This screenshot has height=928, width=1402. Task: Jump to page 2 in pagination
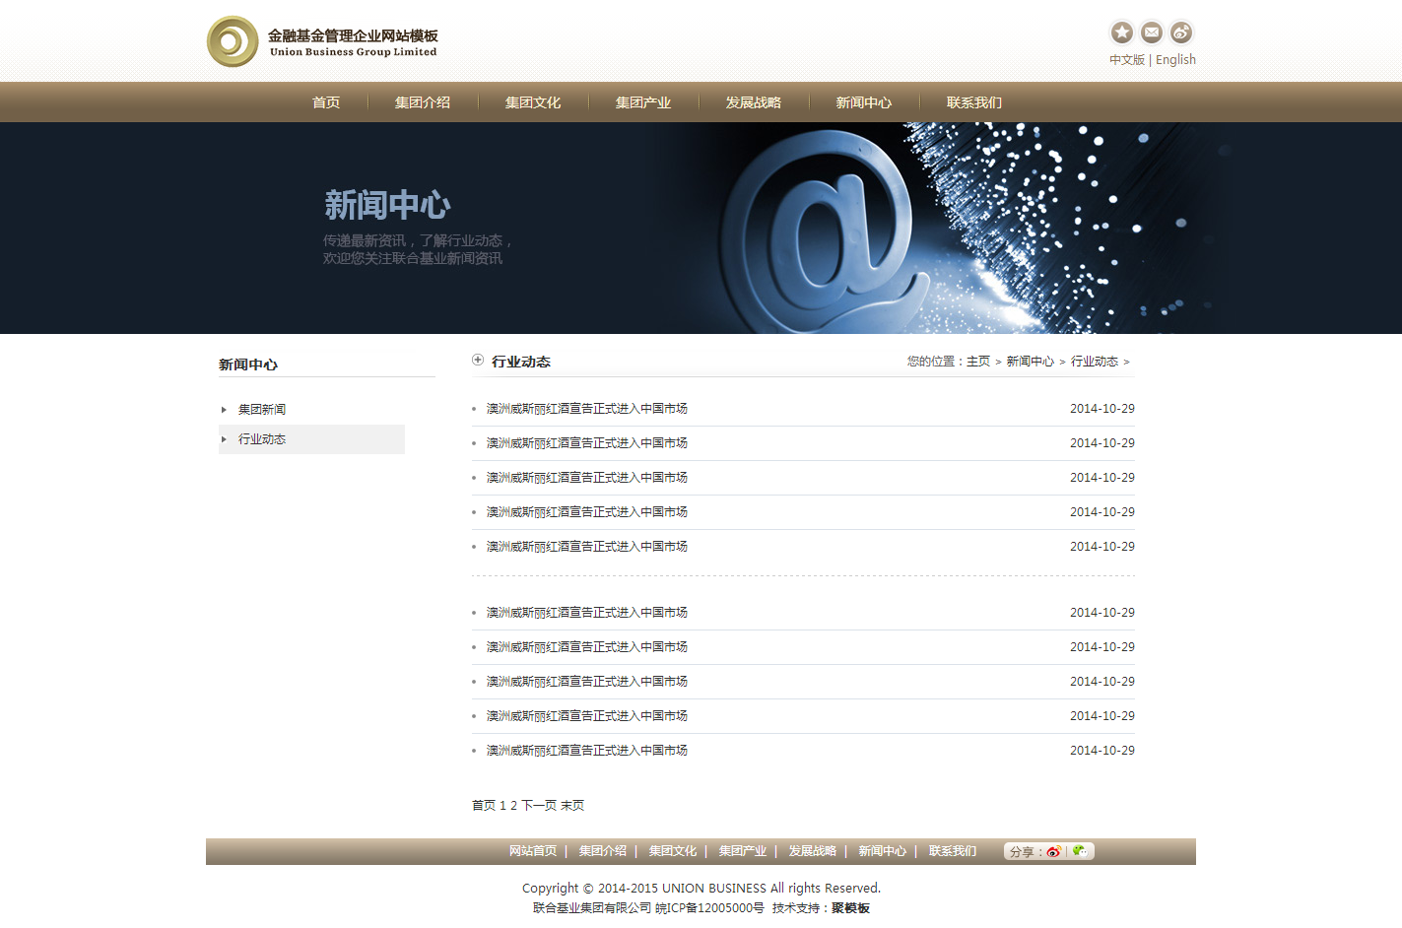(x=513, y=806)
